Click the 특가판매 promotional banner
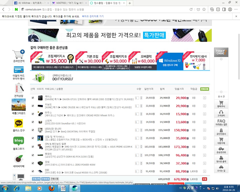Image resolution: width=240 pixels, height=192 pixels. 120,35
